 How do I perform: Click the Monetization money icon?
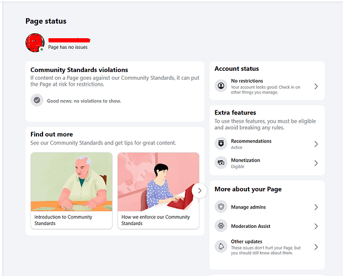[x=221, y=163]
